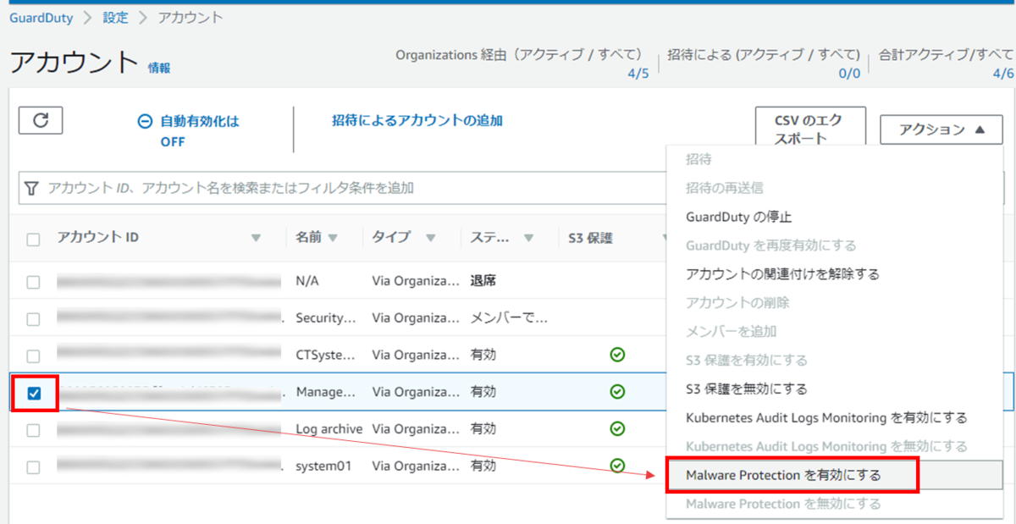Sort by ステータス column arrow
This screenshot has height=524, width=1016.
coord(529,239)
